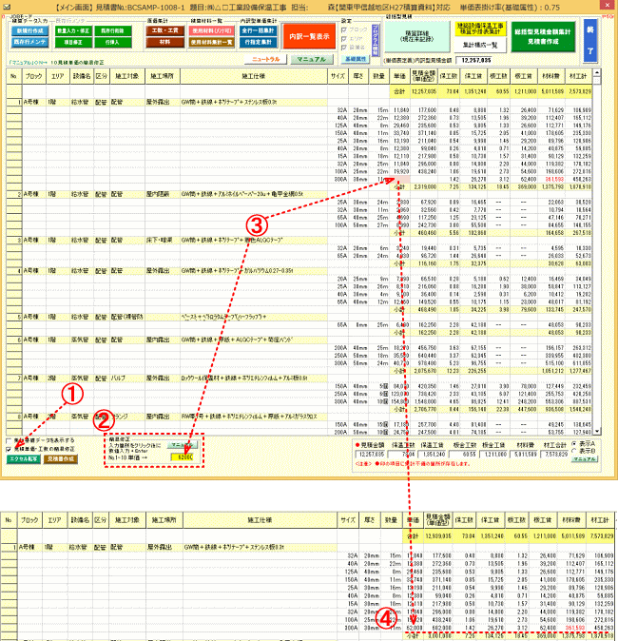The height and width of the screenshot is (641, 618).
Task: Select row 7 バルブ cell in upper grid
Action: 127,379
